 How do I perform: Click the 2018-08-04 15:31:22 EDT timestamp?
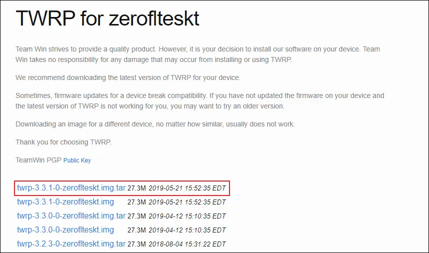187,244
